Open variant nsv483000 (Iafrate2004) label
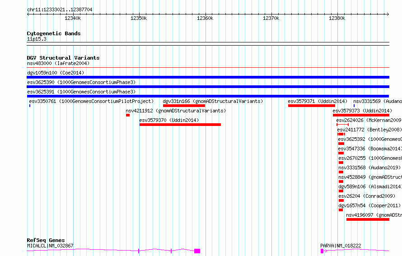402x256 pixels. [58, 63]
